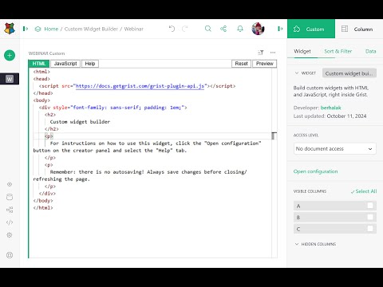Viewport: 383px width, 287px height.
Task: Click the Preview button
Action: [x=265, y=64]
